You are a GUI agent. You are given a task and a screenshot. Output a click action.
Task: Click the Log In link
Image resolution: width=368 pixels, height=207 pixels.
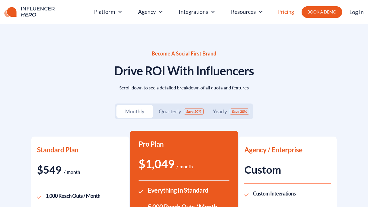pyautogui.click(x=356, y=12)
